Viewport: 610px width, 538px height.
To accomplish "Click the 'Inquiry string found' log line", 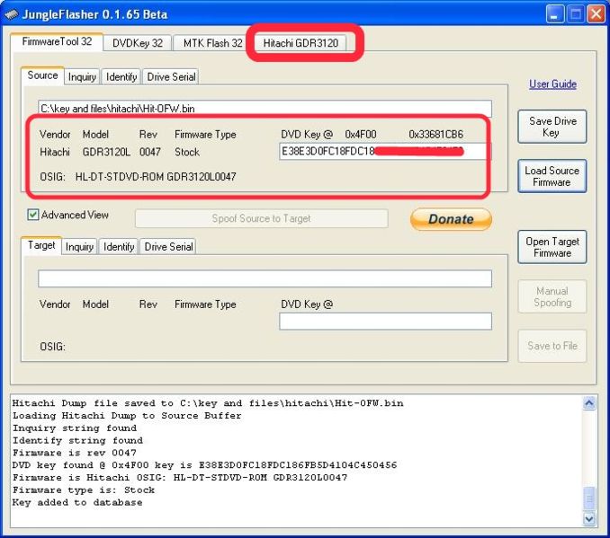I will (75, 428).
